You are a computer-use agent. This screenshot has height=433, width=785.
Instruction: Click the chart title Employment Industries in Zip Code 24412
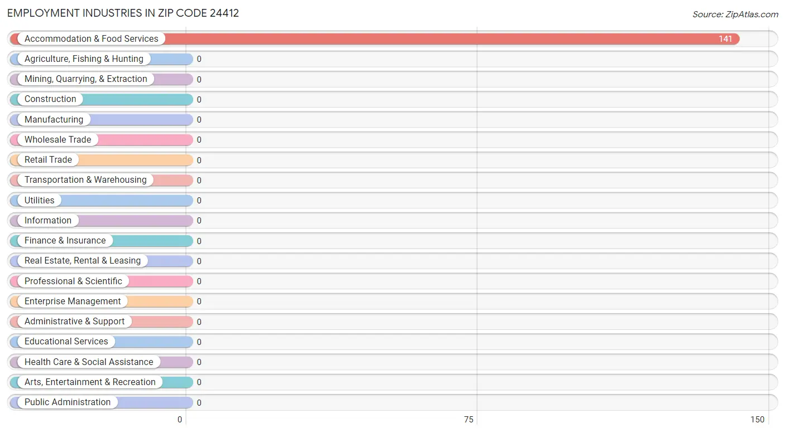pyautogui.click(x=123, y=13)
